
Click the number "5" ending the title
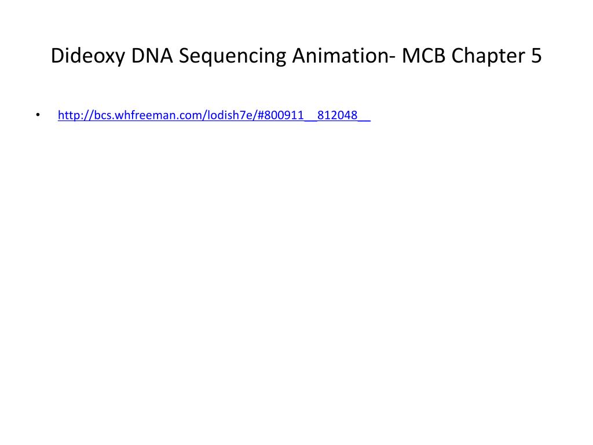(536, 55)
